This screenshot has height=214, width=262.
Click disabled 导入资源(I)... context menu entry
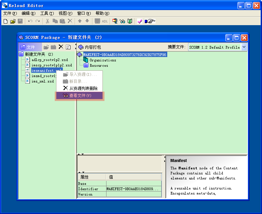(x=79, y=74)
